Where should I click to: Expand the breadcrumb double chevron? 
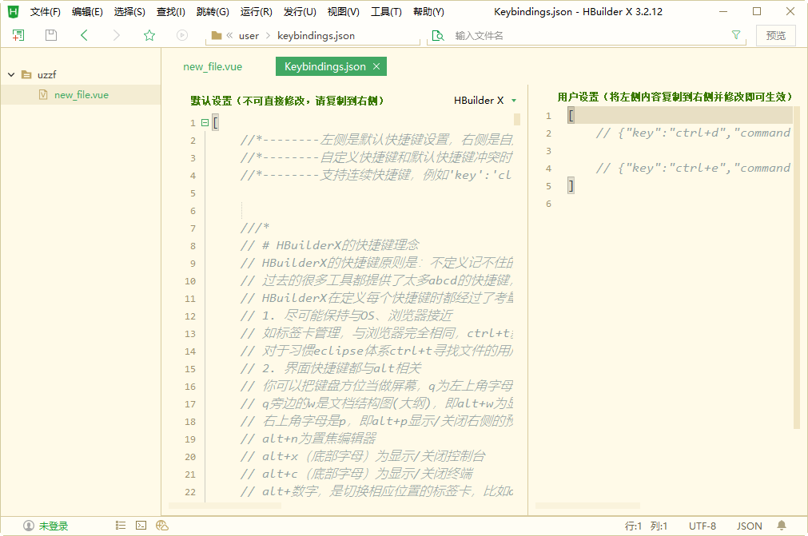click(x=229, y=35)
